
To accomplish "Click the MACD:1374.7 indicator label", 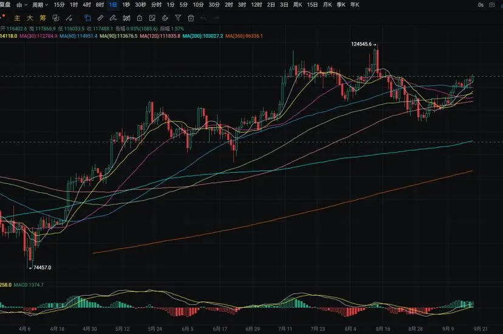I will [29, 285].
